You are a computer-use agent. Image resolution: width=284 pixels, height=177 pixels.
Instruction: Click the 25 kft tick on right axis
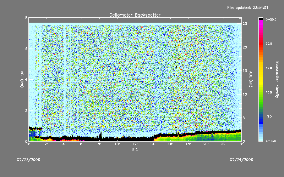245,24
